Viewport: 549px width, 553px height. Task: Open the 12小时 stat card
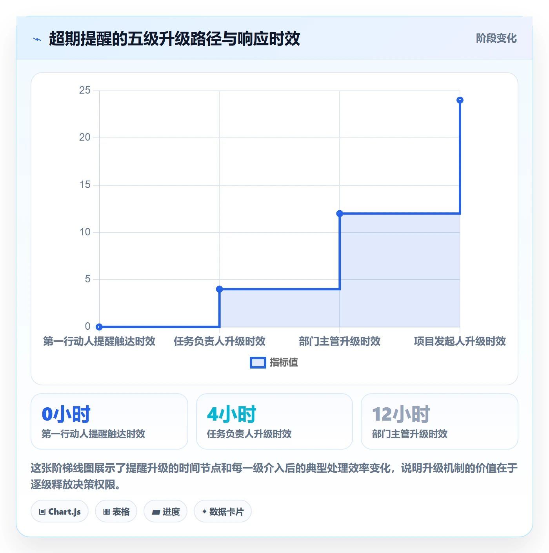[x=440, y=421]
